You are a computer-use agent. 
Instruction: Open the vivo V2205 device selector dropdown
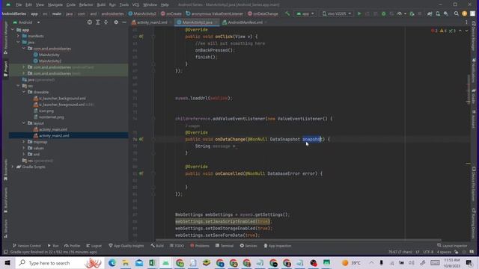[336, 13]
